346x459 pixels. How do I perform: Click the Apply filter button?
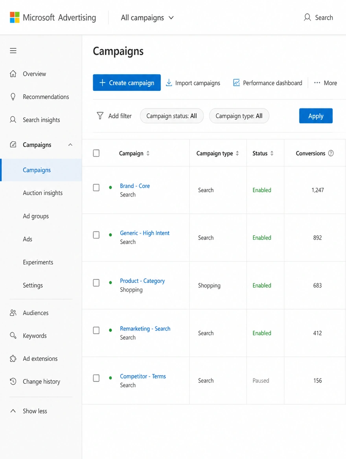point(316,116)
